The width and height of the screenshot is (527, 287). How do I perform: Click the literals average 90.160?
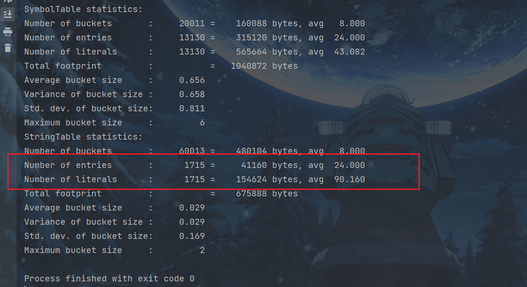coord(349,179)
